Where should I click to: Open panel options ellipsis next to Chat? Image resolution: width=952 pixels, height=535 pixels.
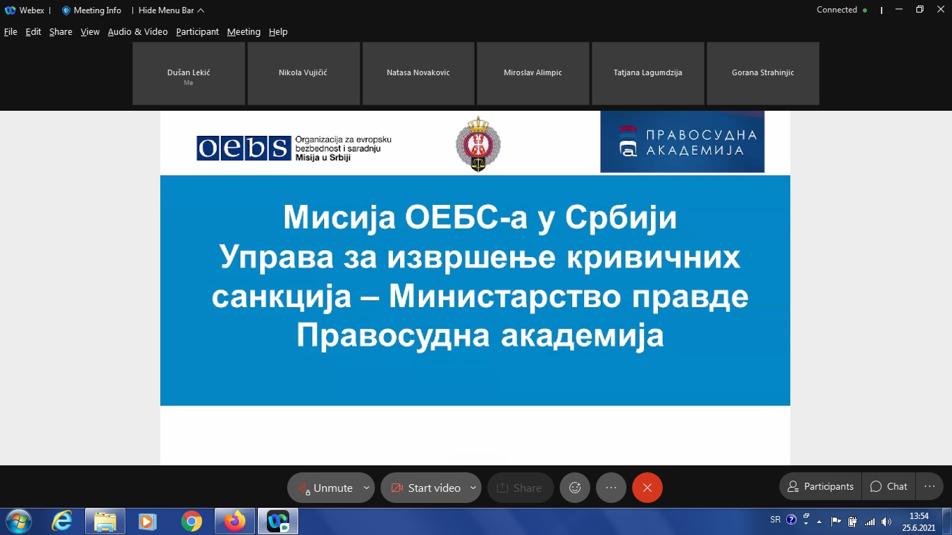pyautogui.click(x=929, y=486)
